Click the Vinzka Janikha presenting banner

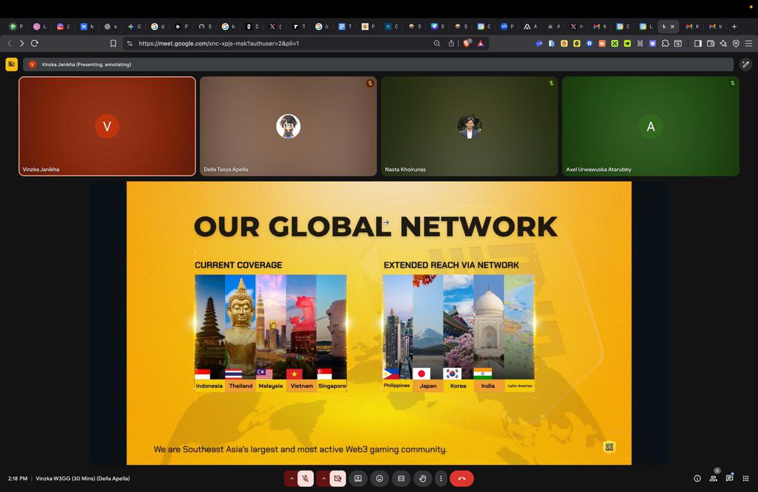coord(379,64)
